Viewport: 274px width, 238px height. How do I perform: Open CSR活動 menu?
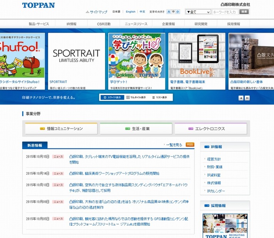coord(104,24)
